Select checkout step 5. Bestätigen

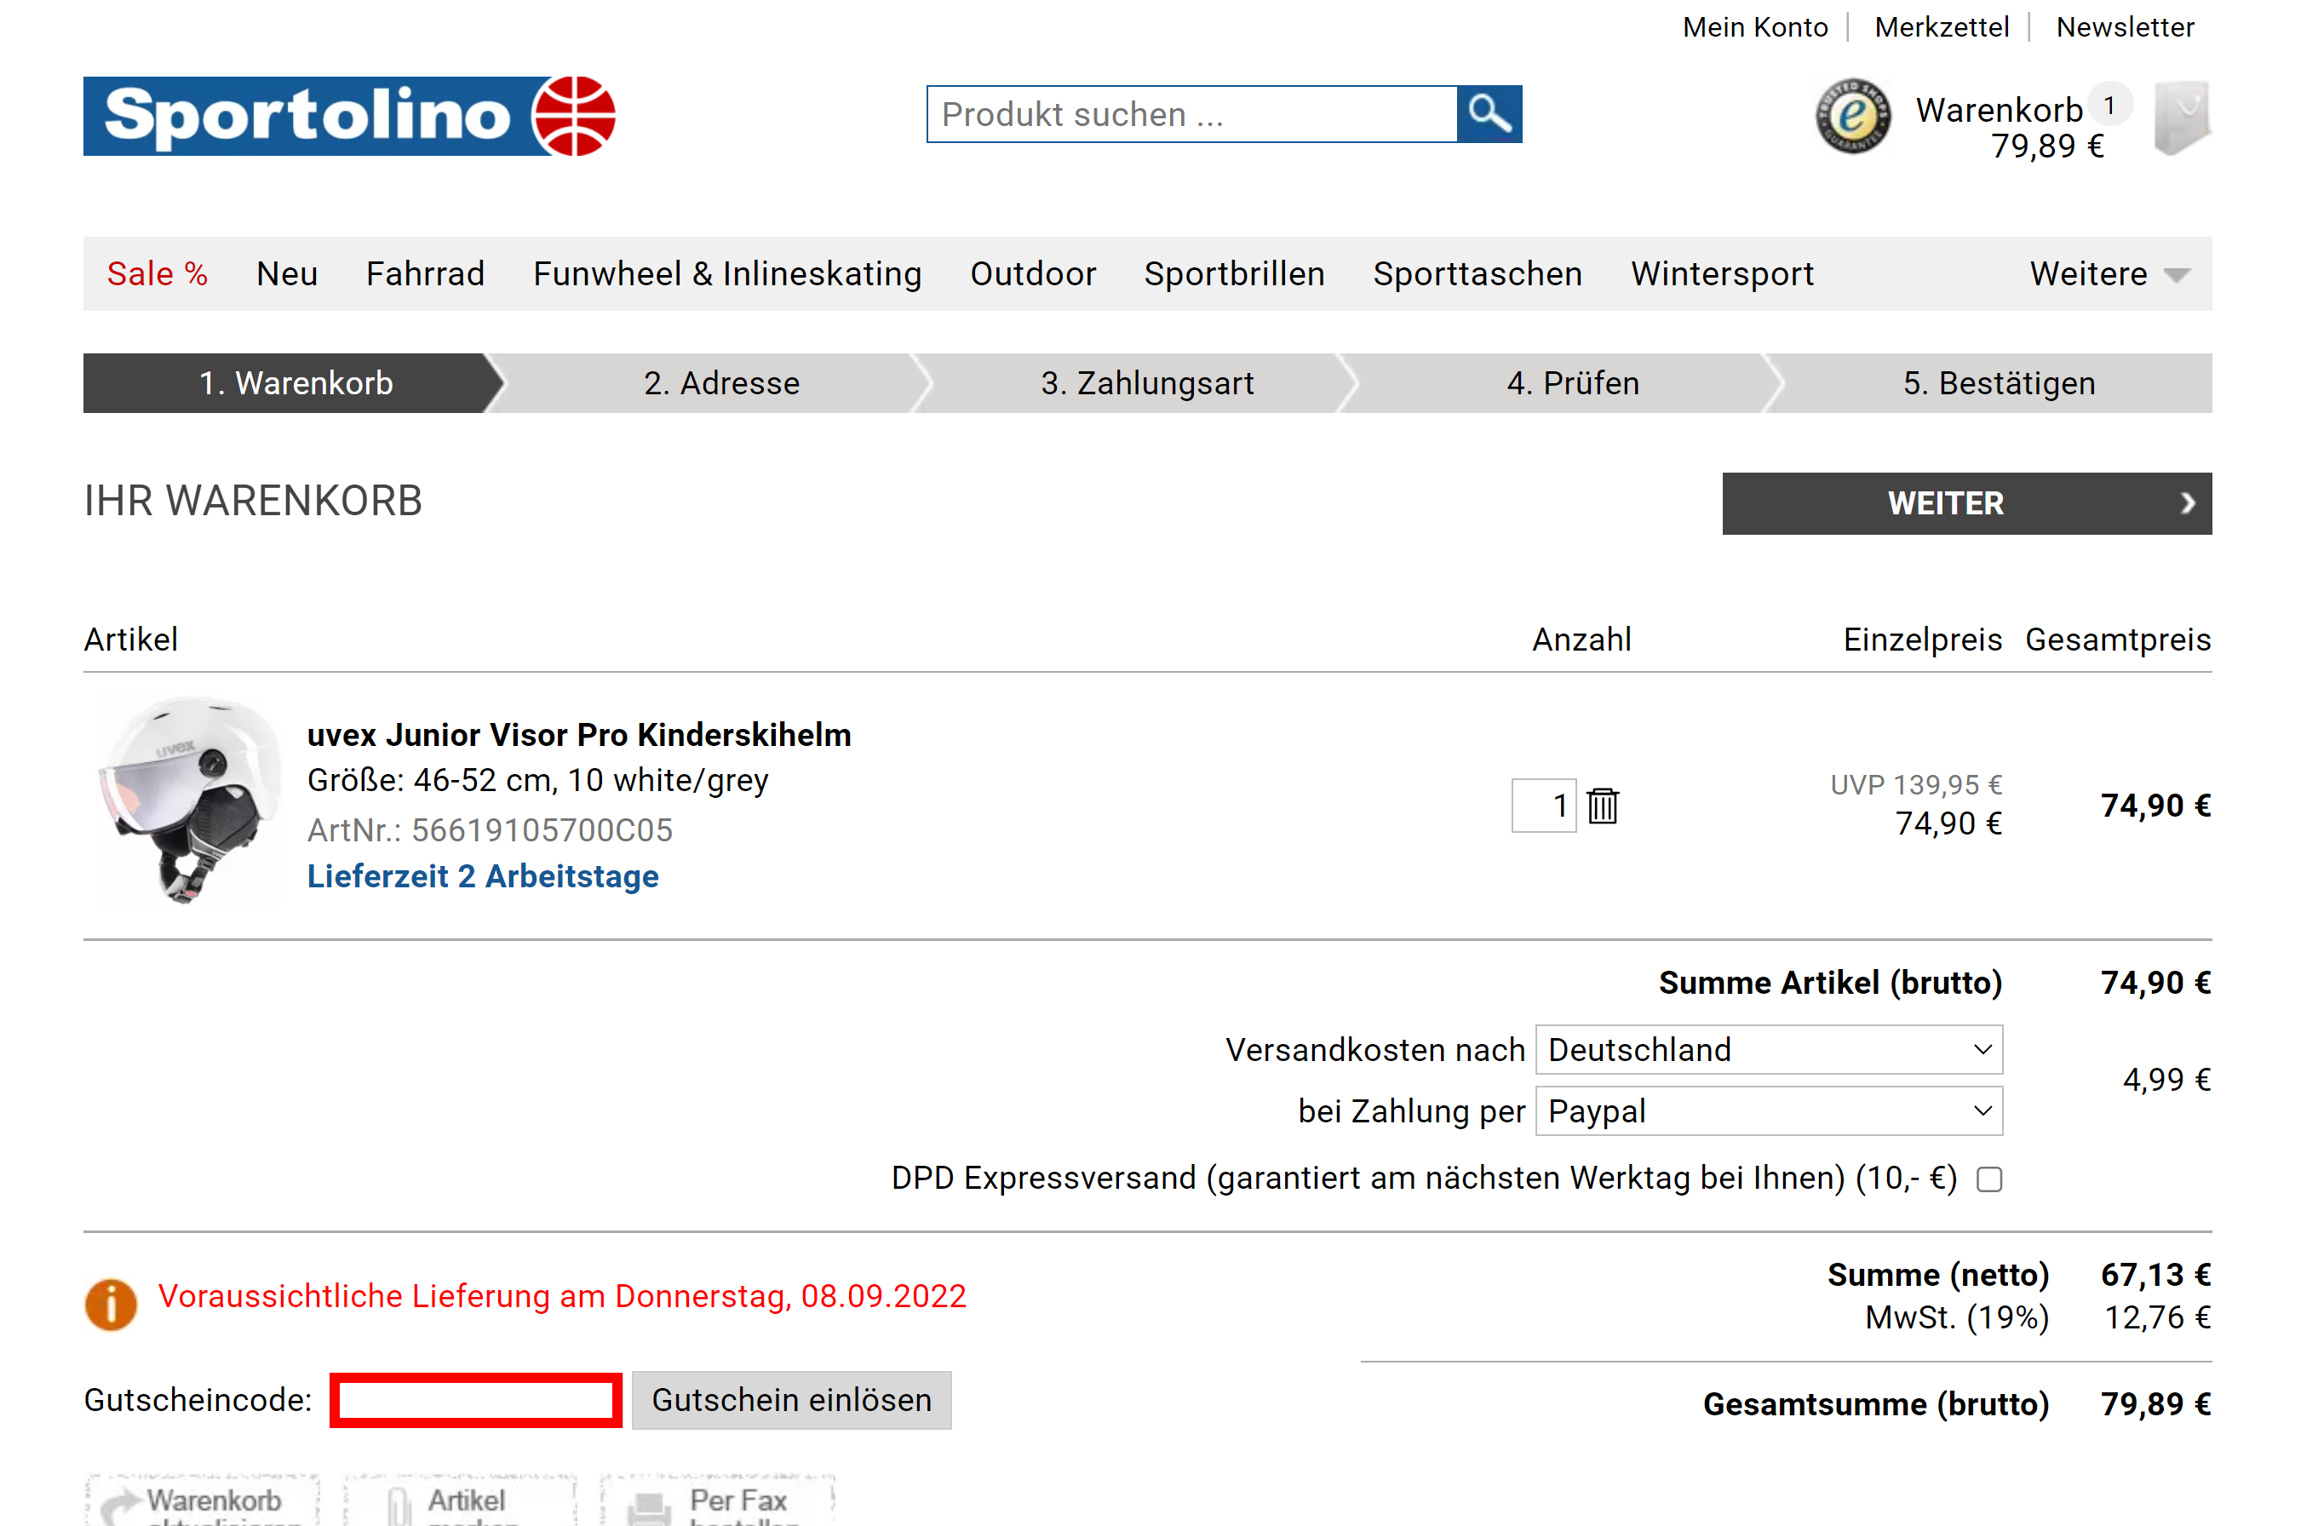click(x=1999, y=382)
